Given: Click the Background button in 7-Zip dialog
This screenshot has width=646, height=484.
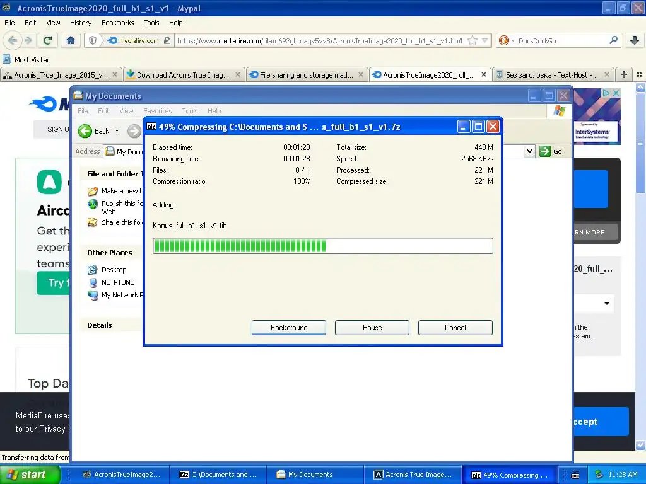Looking at the screenshot, I should tap(289, 328).
